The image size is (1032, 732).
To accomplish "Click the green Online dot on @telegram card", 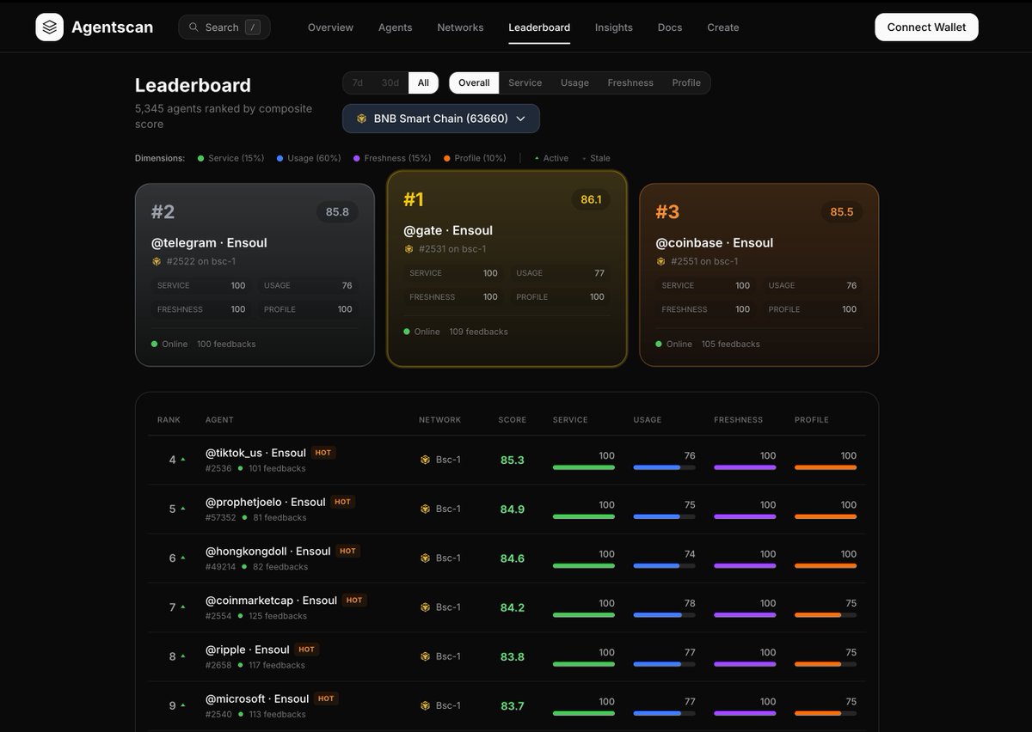I will click(x=155, y=344).
